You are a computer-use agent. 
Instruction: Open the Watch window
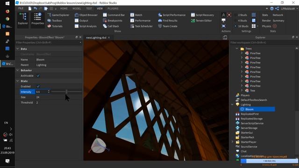(136, 15)
